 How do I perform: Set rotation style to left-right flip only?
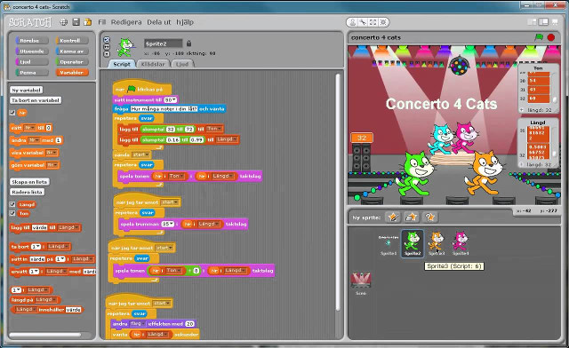point(107,47)
